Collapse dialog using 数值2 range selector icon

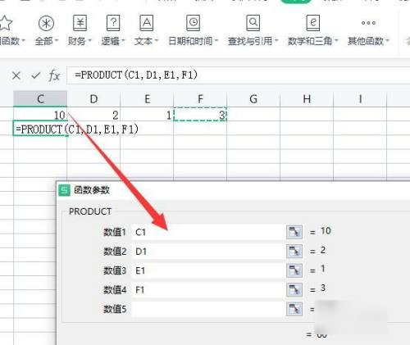pos(294,252)
